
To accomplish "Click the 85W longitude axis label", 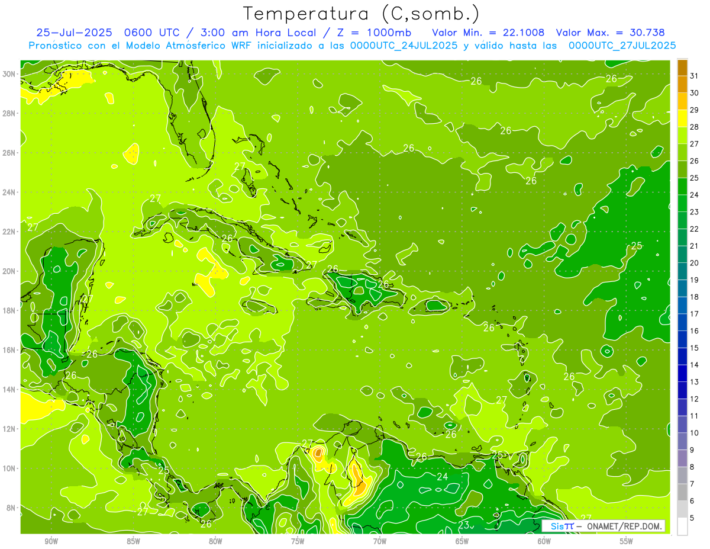I will (133, 541).
